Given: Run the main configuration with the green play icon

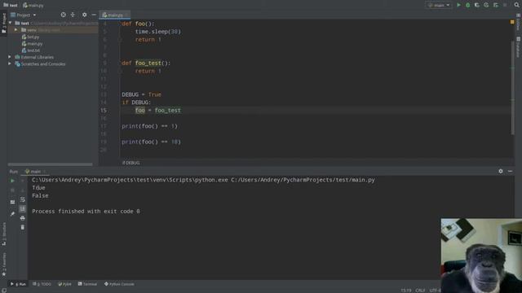Looking at the screenshot, I should coord(458,5).
